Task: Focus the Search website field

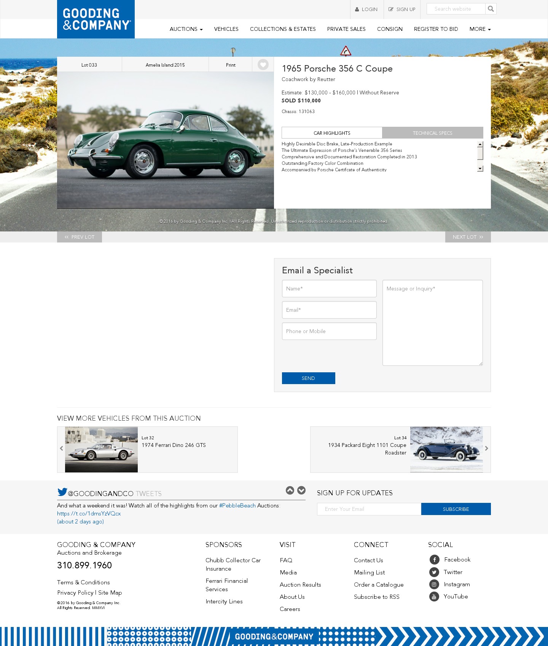Action: pyautogui.click(x=456, y=9)
